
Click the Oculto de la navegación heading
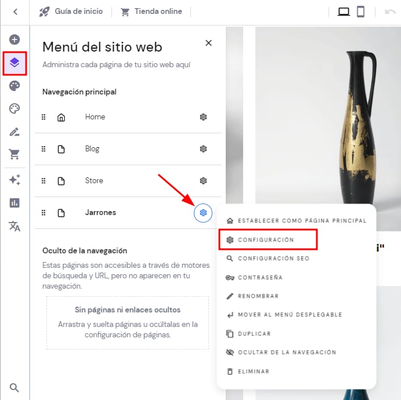(85, 251)
